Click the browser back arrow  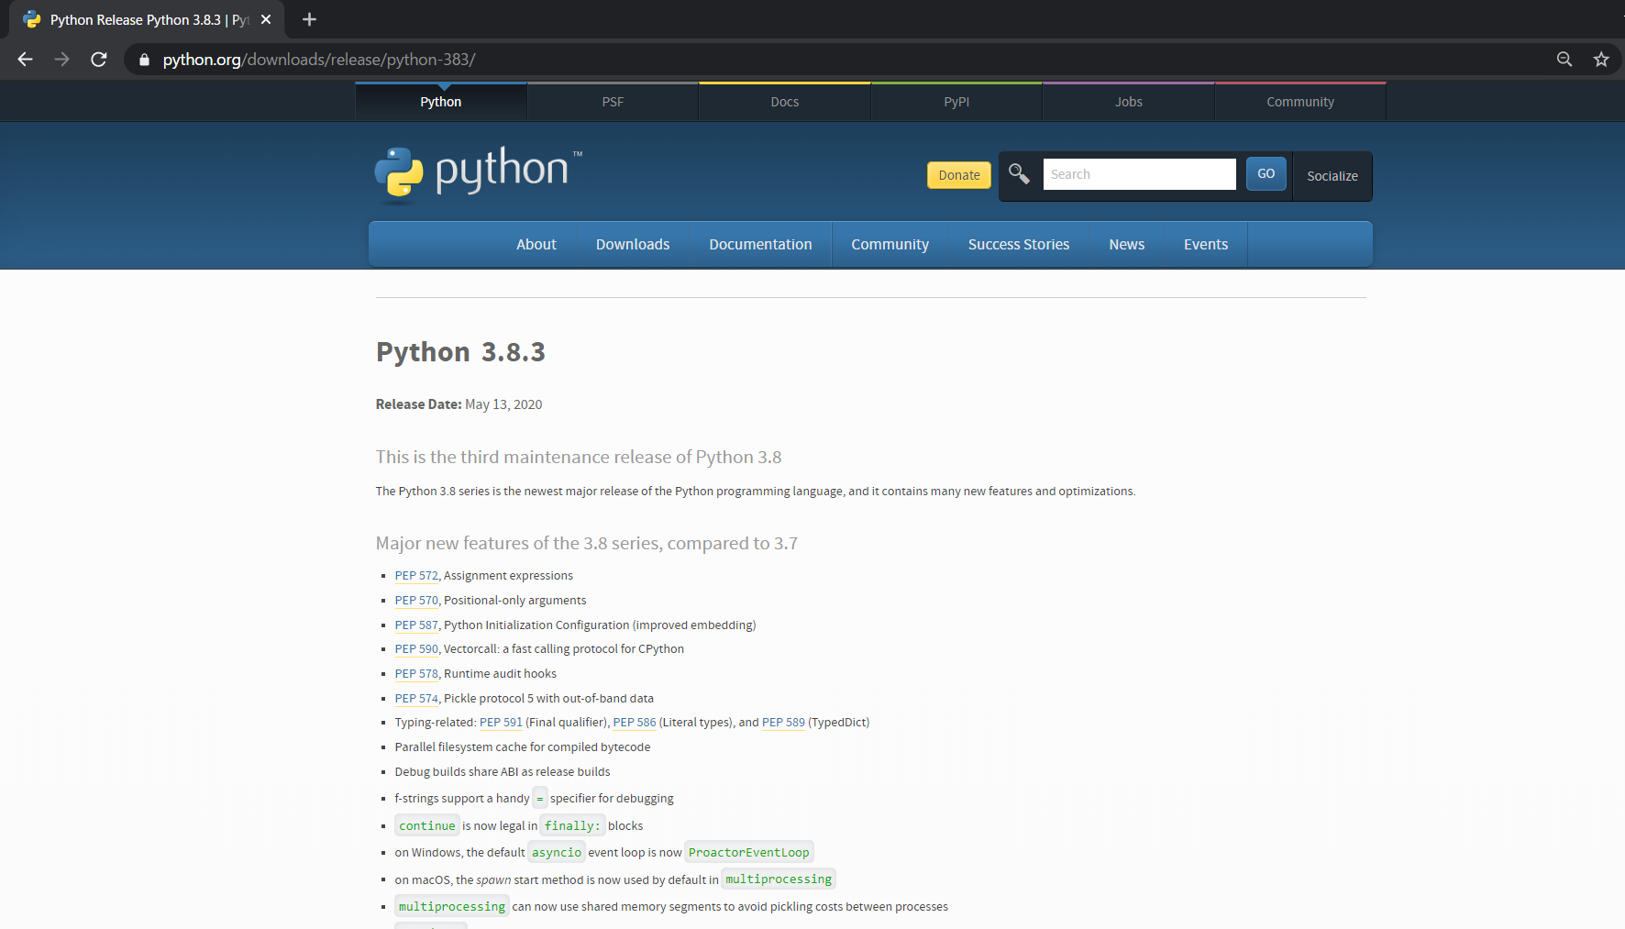(24, 59)
